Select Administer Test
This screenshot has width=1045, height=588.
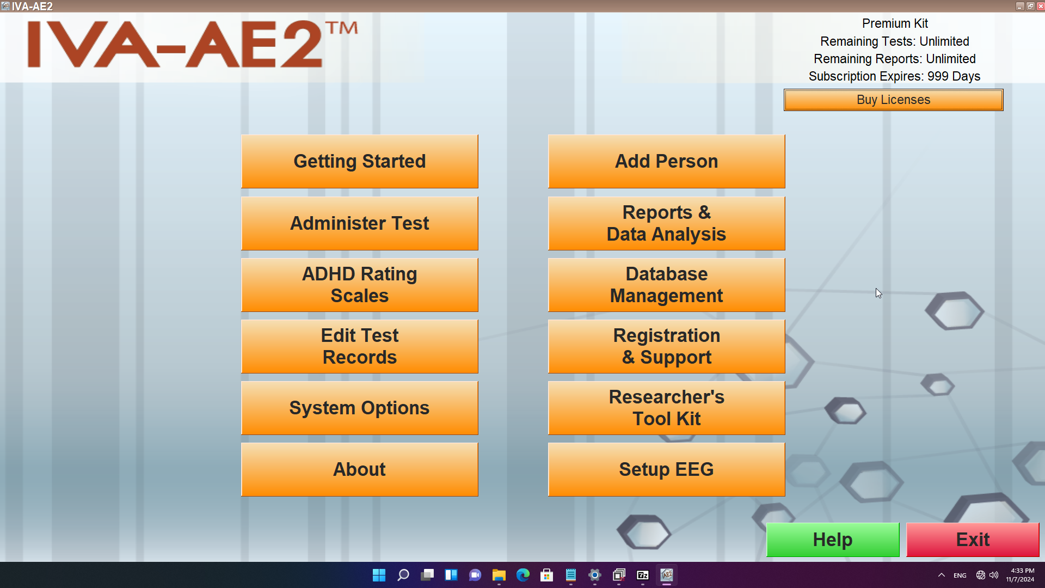[x=359, y=223]
